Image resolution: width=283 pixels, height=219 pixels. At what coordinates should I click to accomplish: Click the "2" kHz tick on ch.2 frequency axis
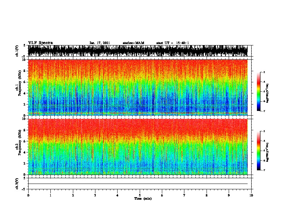pyautogui.click(x=25, y=164)
